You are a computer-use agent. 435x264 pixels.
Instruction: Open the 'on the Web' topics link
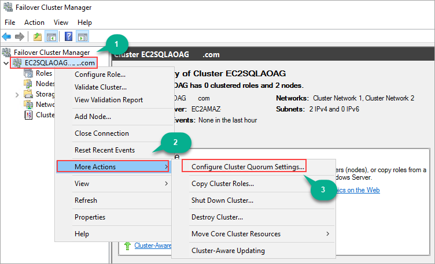[358, 190]
